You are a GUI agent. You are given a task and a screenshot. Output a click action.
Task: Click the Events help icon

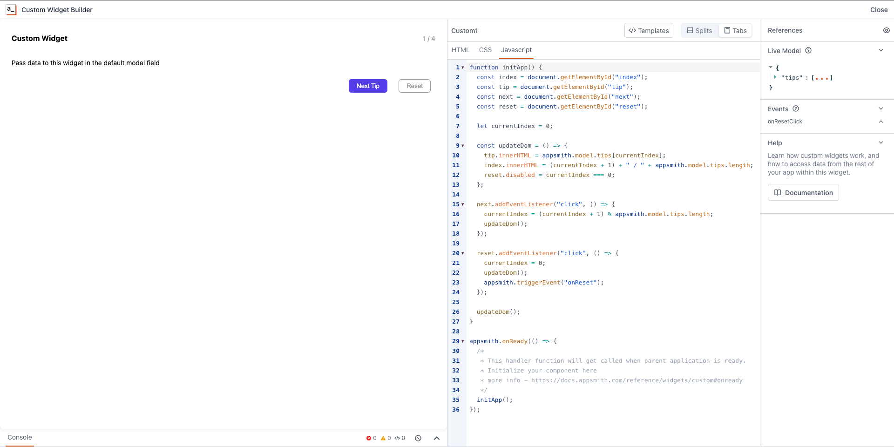tap(796, 108)
